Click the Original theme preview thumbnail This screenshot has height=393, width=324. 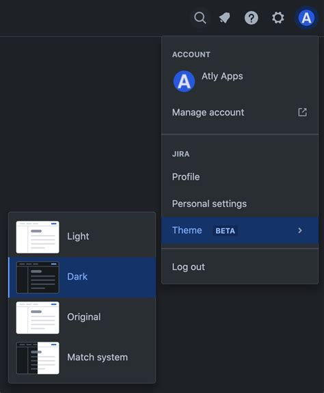38,318
